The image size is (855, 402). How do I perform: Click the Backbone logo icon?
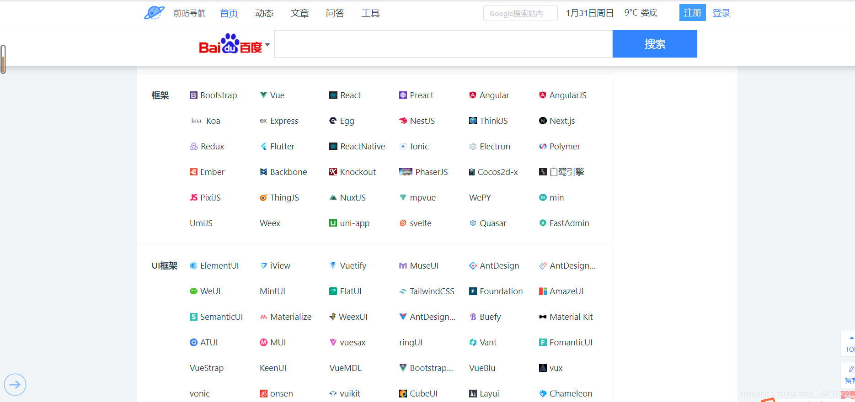coord(263,172)
